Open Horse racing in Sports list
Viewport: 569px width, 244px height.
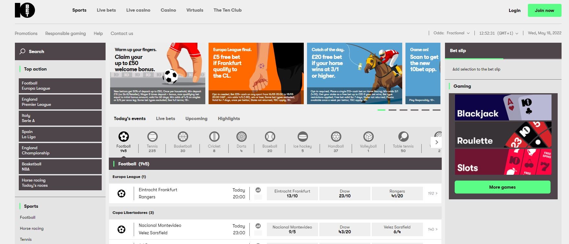(x=32, y=228)
